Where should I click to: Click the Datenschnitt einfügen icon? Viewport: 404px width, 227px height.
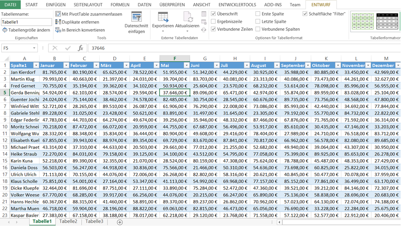click(136, 18)
